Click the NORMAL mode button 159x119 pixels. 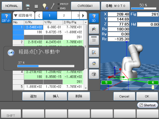click(x=12, y=6)
